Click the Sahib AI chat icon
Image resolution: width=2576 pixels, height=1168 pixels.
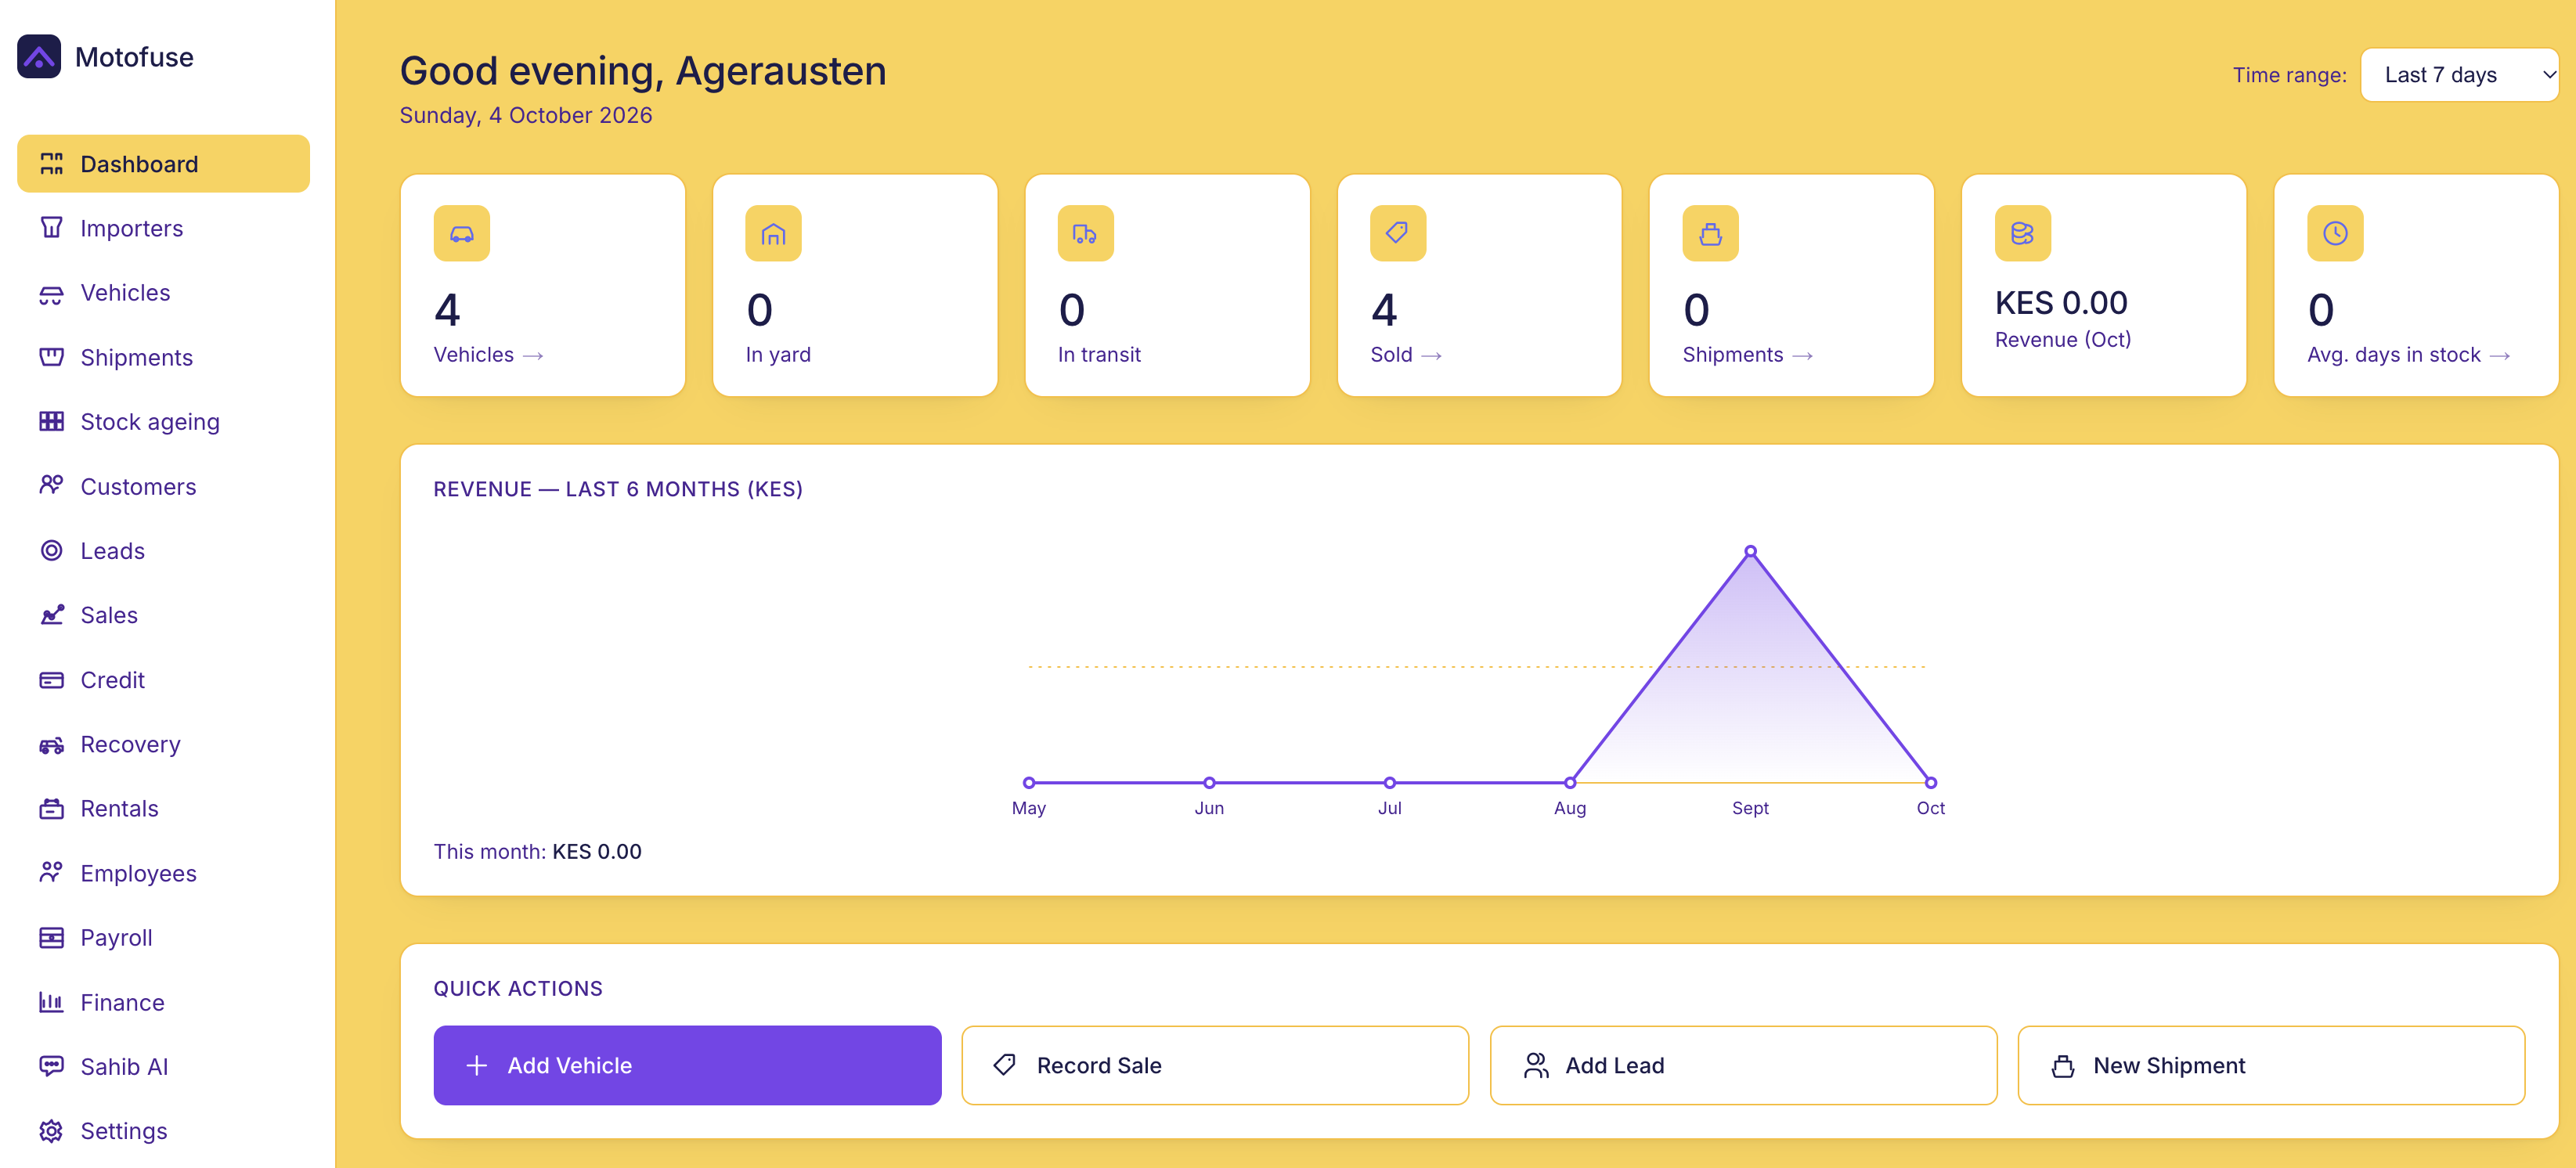(x=51, y=1066)
